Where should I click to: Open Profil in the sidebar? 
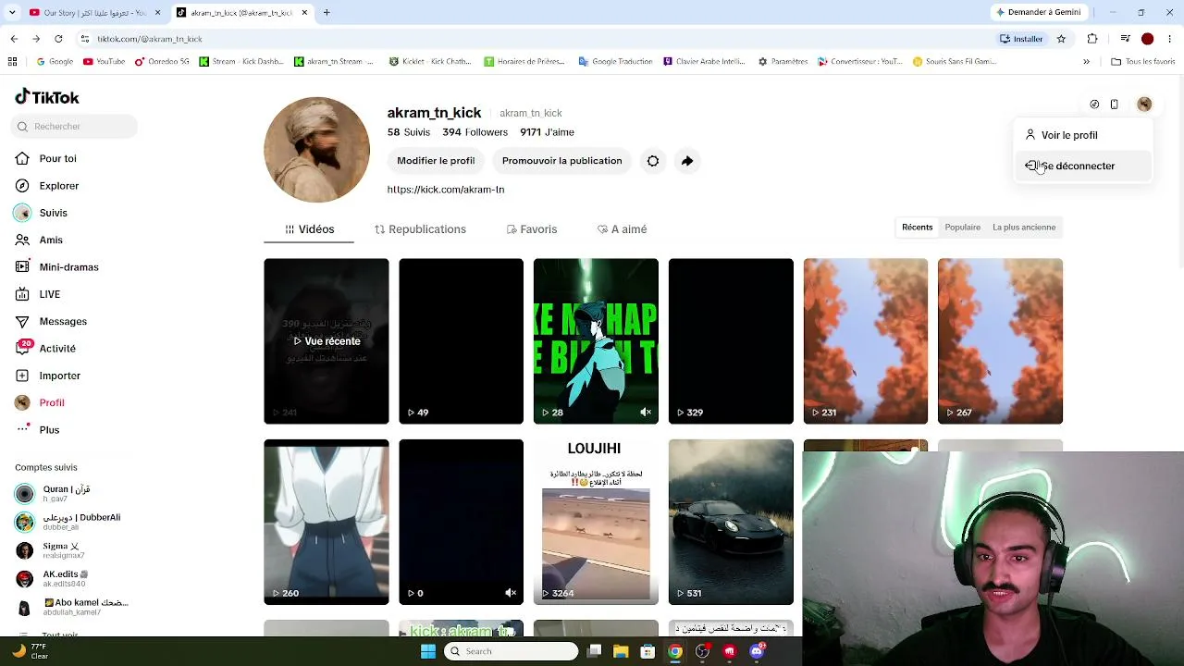(x=52, y=402)
